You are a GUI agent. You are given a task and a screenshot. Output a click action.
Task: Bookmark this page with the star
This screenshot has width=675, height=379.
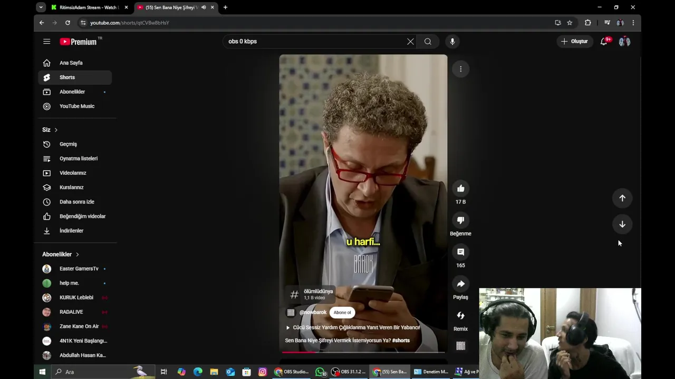[570, 23]
